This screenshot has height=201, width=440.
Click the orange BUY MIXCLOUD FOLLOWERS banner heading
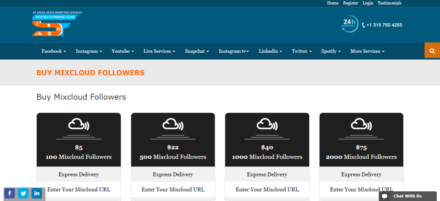[90, 73]
